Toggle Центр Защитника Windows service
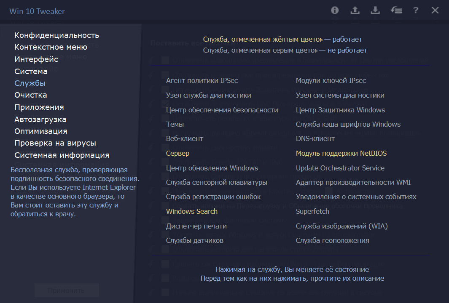This screenshot has width=449, height=303. click(340, 110)
